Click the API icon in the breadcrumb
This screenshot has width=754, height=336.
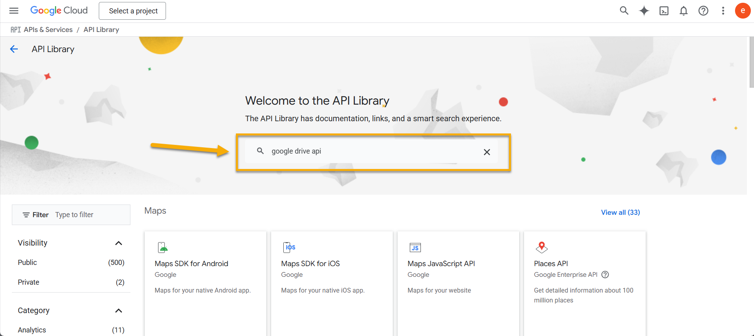(x=16, y=30)
